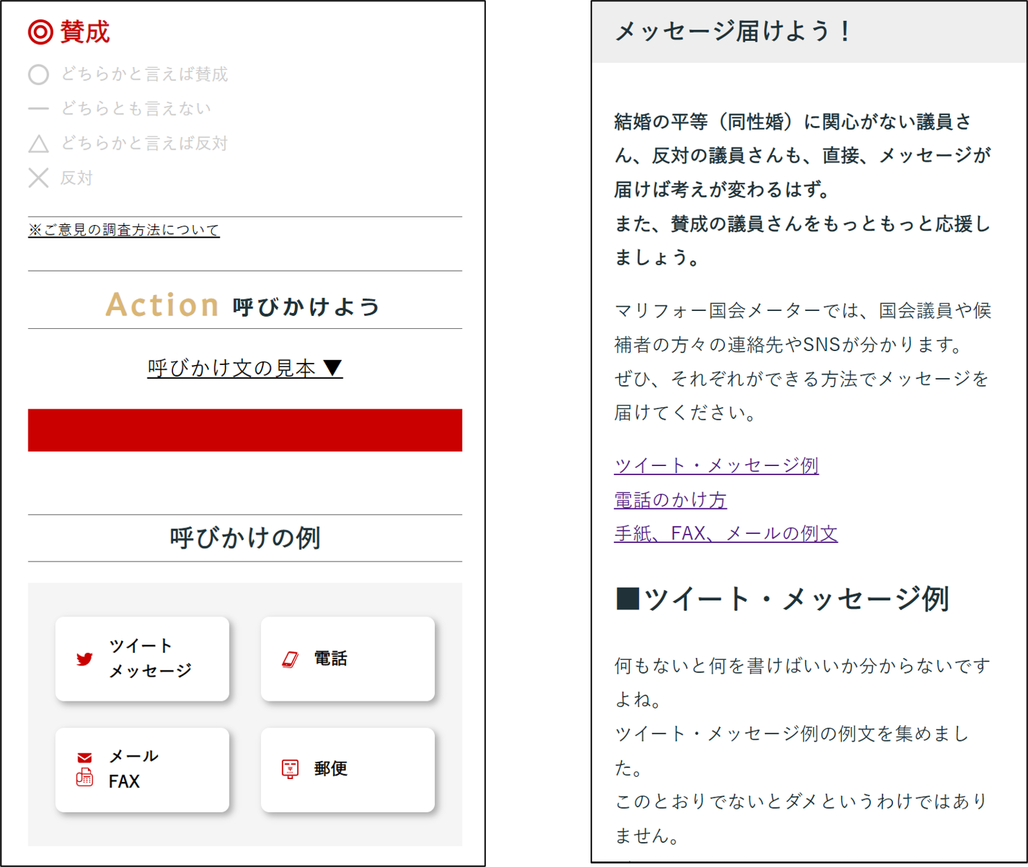Click the paragraph starting マリフォー国会メーターでは
1028x867 pixels.
pyautogui.click(x=804, y=361)
